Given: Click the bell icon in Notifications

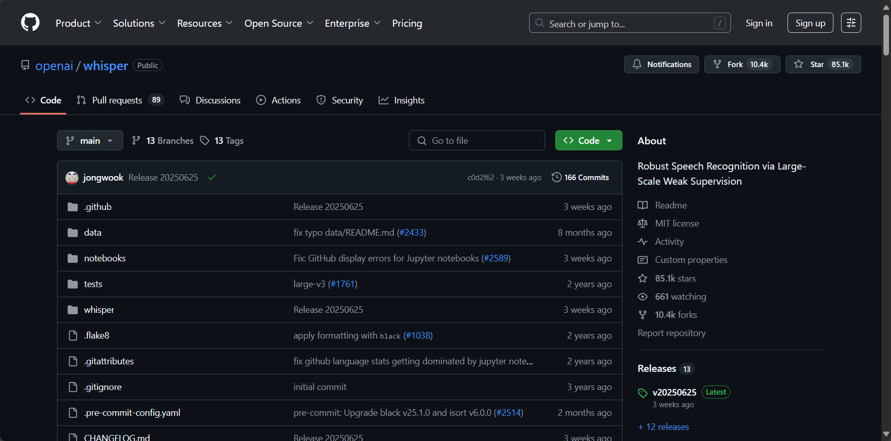Looking at the screenshot, I should coord(637,64).
